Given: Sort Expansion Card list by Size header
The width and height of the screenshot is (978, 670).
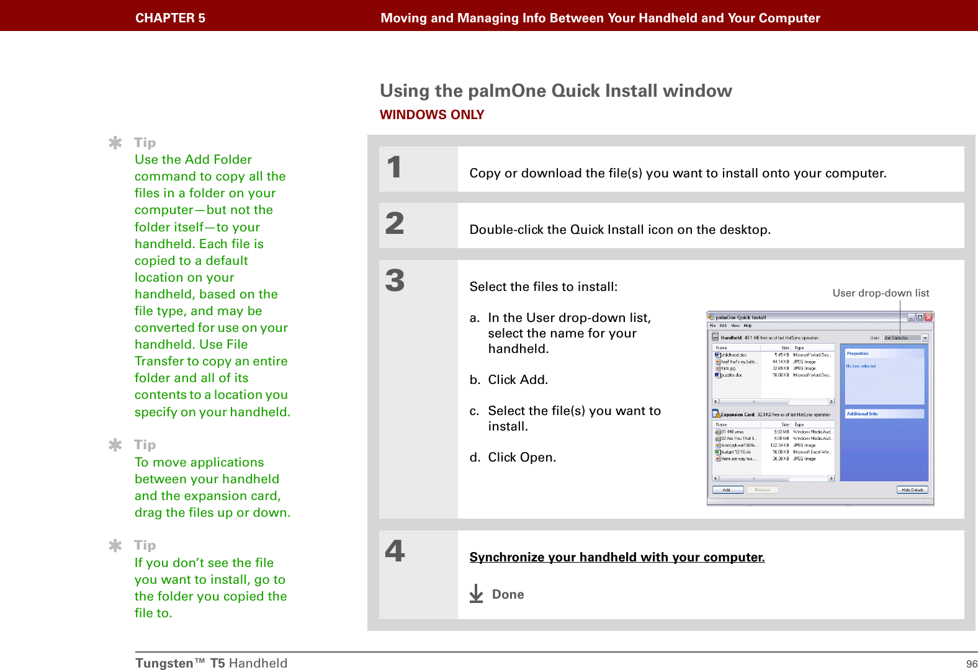Looking at the screenshot, I should coord(776,424).
